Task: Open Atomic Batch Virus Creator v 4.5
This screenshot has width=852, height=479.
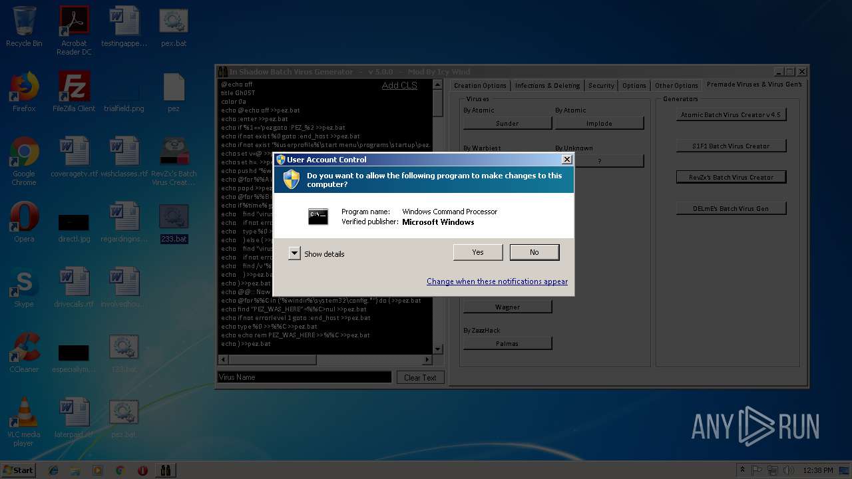Action: 731,114
